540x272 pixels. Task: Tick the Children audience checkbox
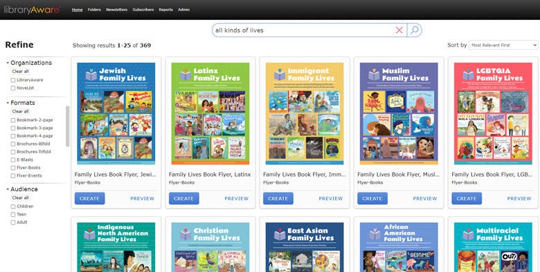[13, 206]
